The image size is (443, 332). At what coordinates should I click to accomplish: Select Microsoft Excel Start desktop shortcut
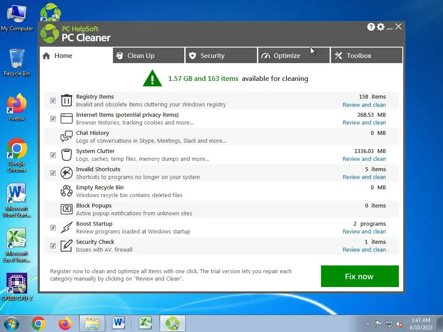pos(17,246)
